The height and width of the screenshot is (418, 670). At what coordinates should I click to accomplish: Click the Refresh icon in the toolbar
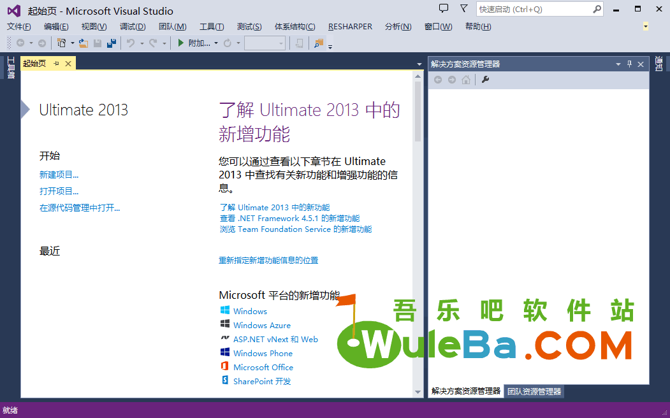228,43
